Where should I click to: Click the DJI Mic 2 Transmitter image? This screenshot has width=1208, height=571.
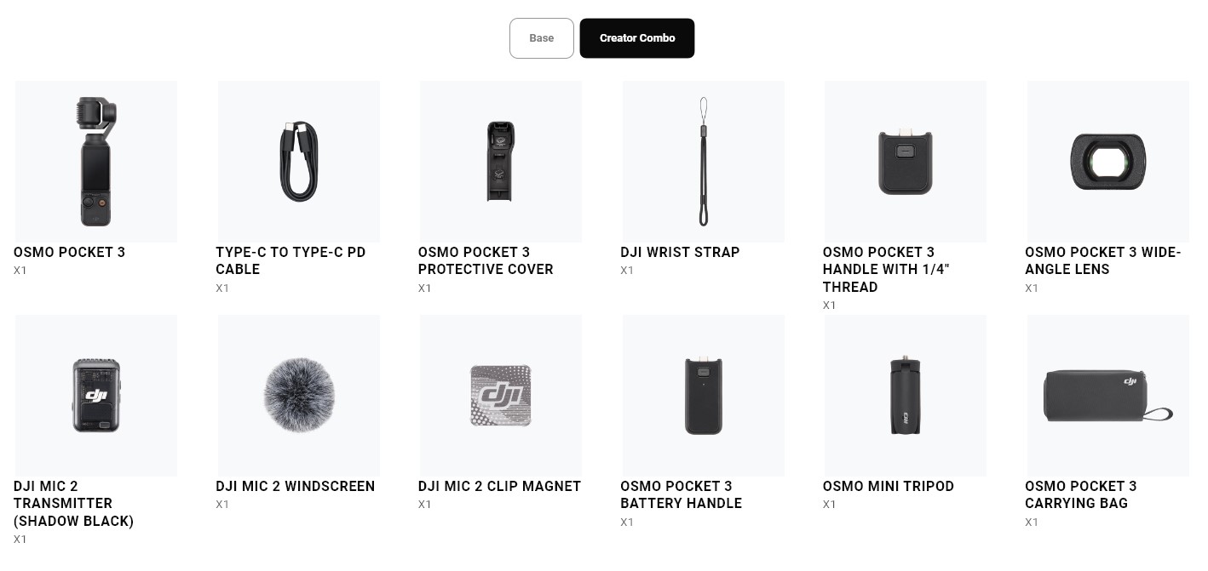[96, 396]
